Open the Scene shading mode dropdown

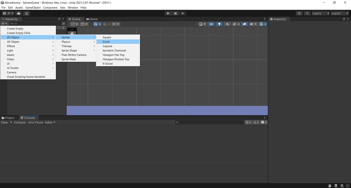point(202,24)
